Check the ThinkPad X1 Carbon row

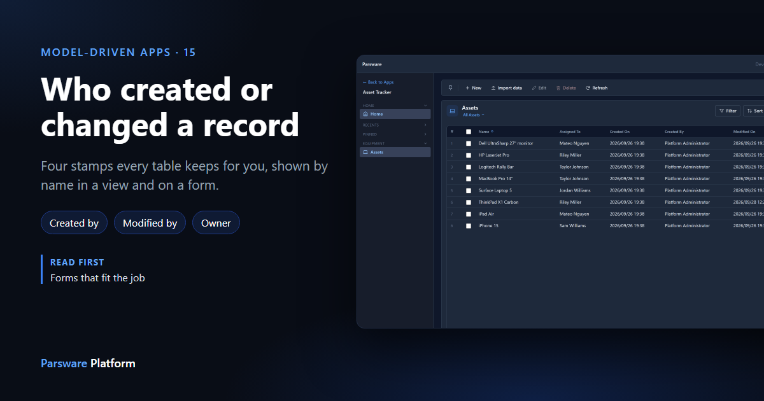[x=469, y=202]
